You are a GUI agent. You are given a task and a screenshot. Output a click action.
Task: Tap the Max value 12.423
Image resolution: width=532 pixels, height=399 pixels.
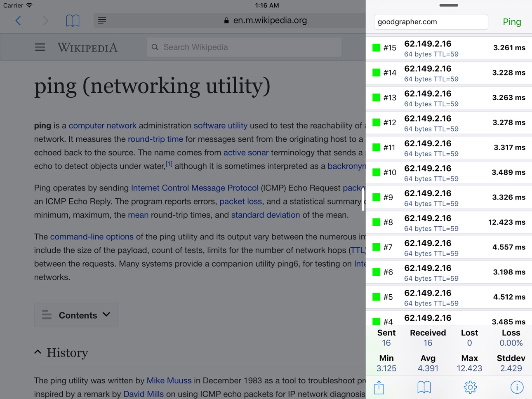coord(469,368)
